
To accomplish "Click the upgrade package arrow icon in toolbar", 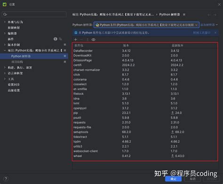I will [x=88, y=40].
